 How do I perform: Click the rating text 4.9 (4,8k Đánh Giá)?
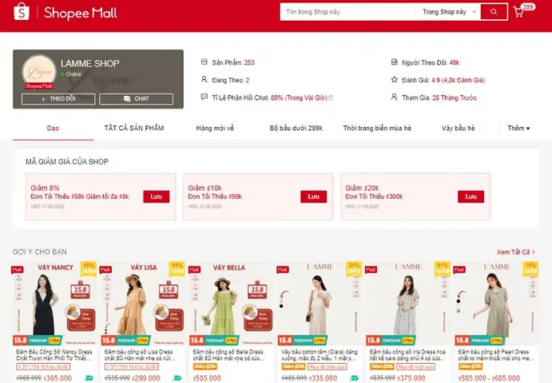(x=458, y=80)
